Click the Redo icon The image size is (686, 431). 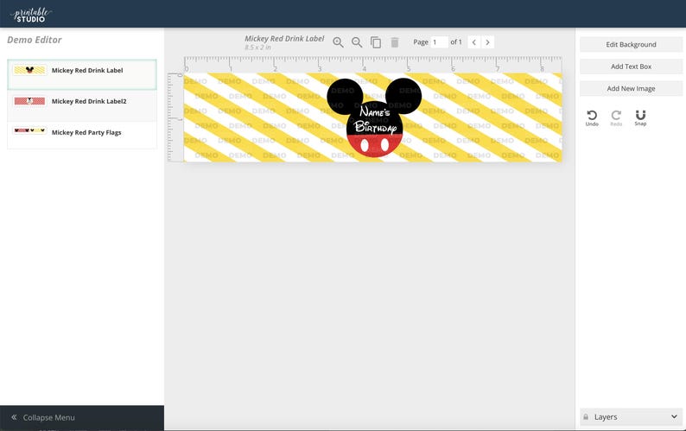(x=616, y=117)
